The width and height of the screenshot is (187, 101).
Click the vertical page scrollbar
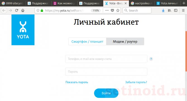[186, 51]
